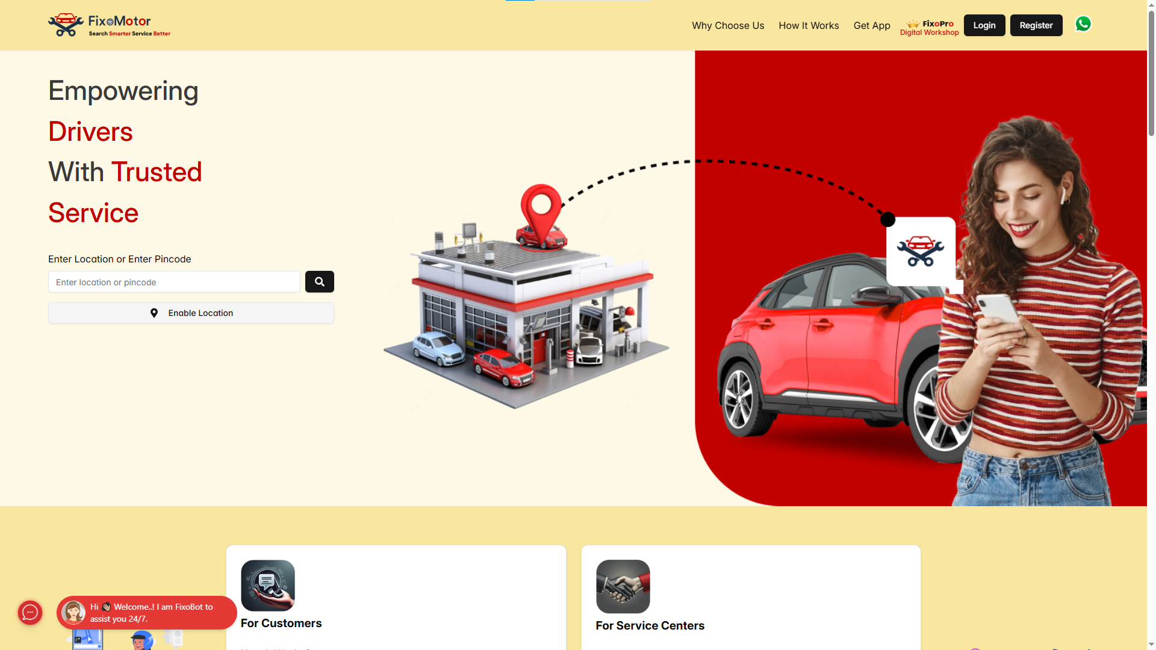Open the Why Choose Us menu item

[x=727, y=25]
